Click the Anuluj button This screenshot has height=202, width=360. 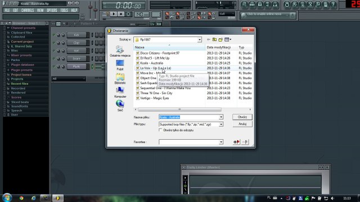click(242, 124)
